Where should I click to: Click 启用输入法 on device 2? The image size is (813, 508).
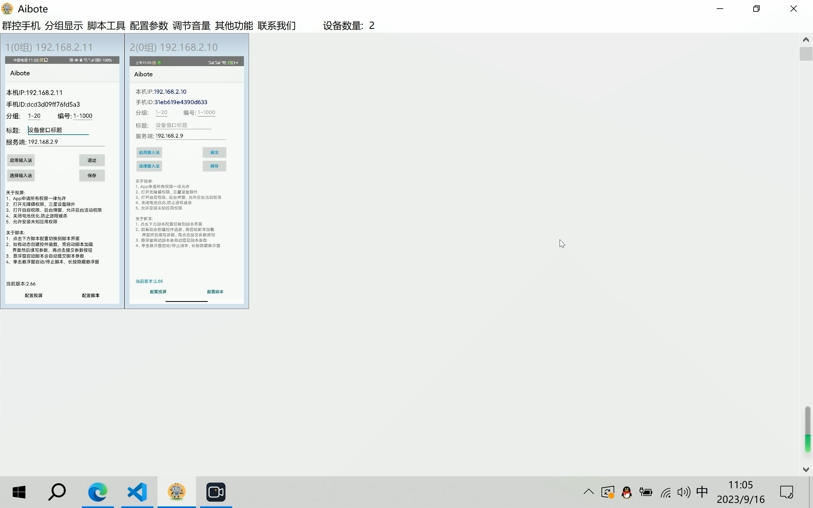pos(149,152)
